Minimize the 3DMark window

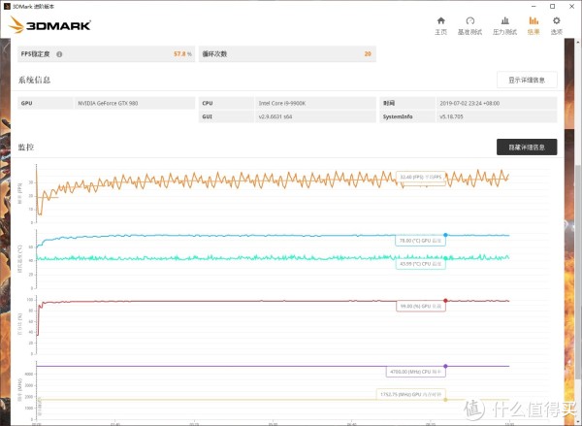tap(533, 7)
